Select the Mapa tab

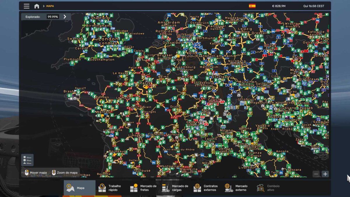80,188
